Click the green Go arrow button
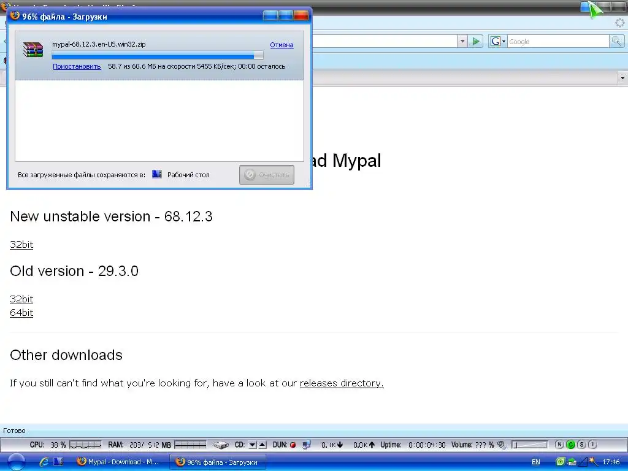 tap(476, 41)
